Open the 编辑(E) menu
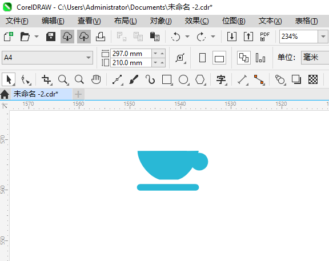The height and width of the screenshot is (261, 329). coord(53,21)
